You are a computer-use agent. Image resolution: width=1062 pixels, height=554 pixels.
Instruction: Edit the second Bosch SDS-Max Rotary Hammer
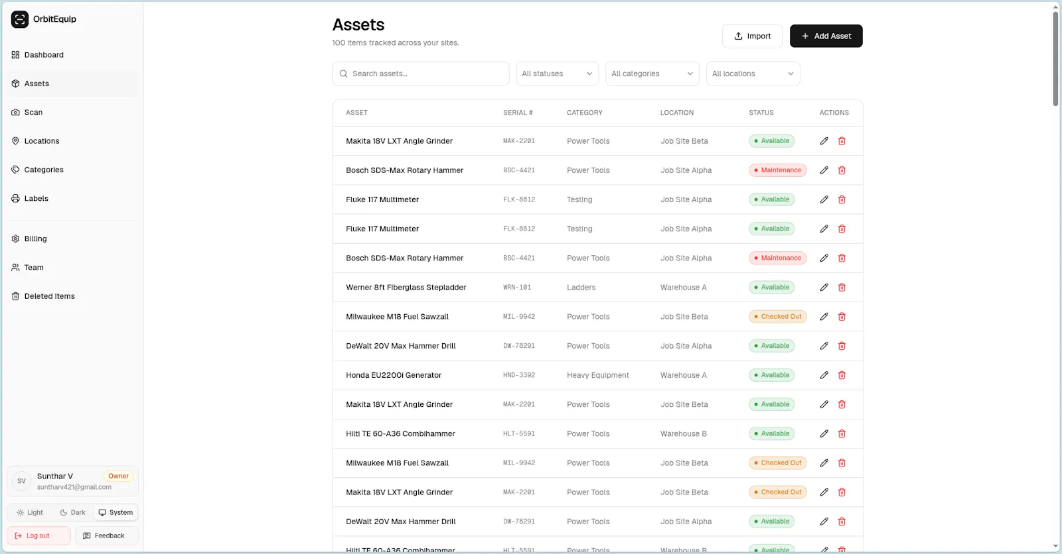coord(824,258)
